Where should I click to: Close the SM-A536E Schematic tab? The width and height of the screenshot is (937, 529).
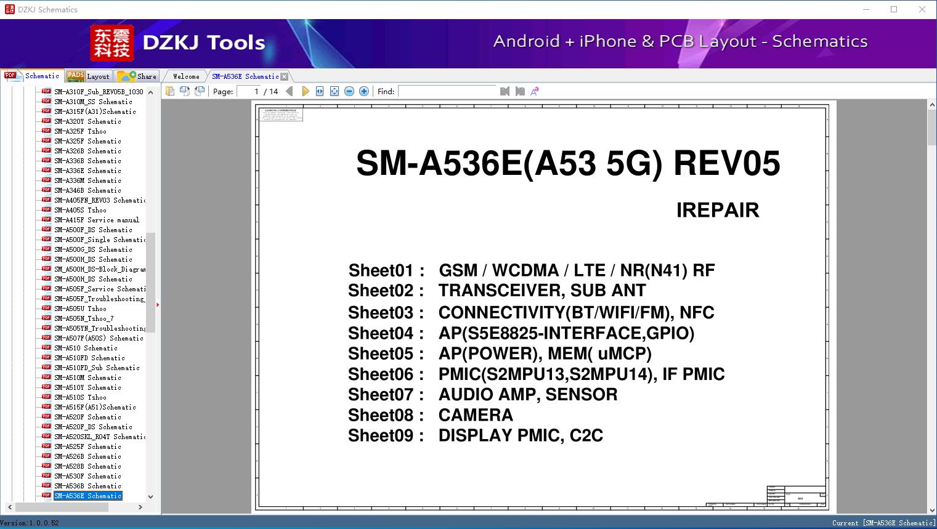point(285,76)
